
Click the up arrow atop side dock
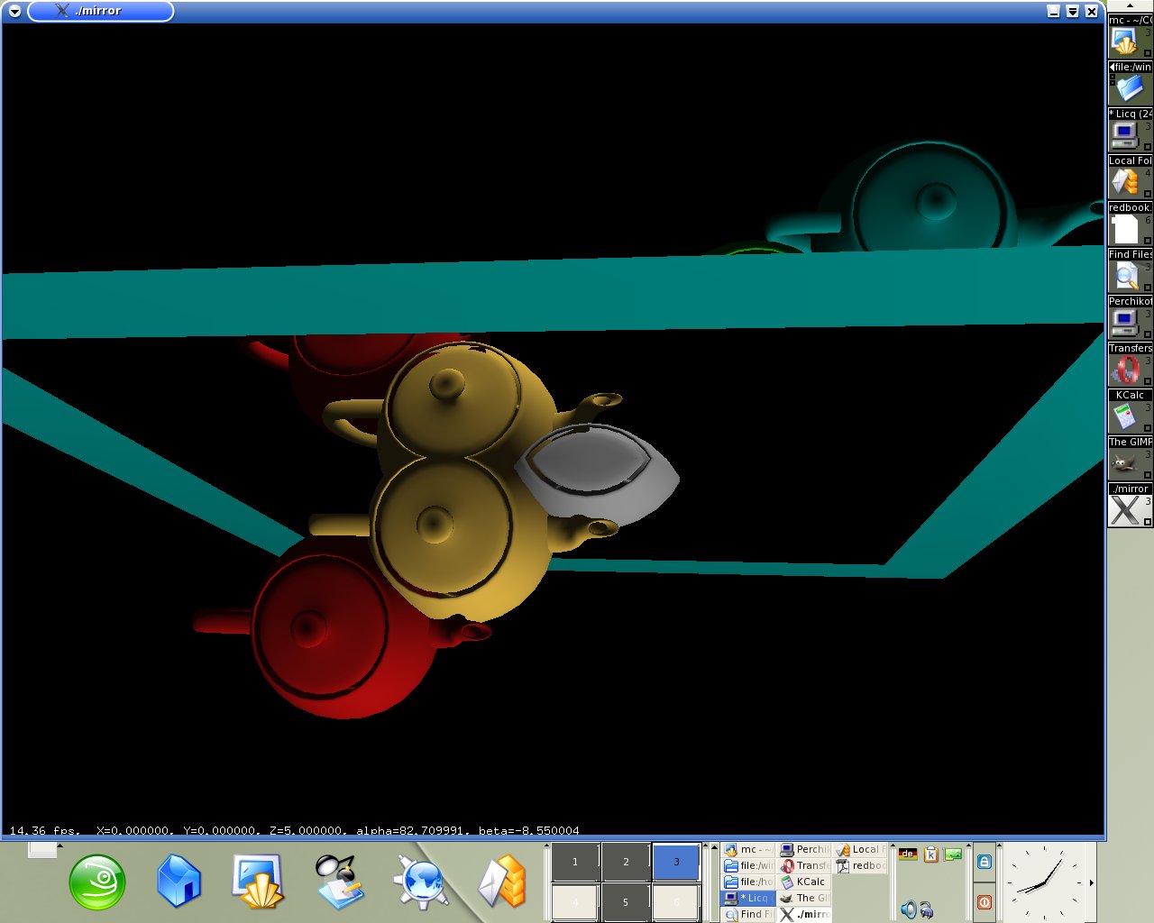[1130, 5]
